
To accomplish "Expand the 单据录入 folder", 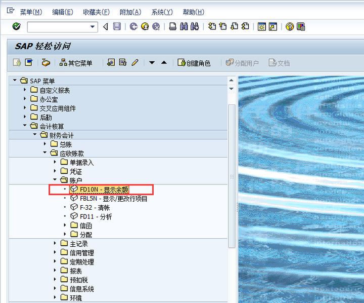I will click(55, 162).
